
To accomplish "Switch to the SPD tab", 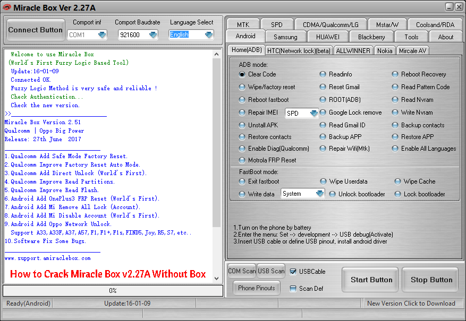I will click(277, 24).
